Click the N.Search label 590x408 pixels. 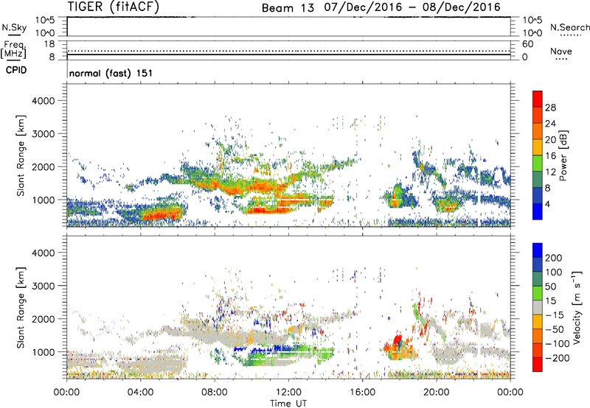pos(570,27)
